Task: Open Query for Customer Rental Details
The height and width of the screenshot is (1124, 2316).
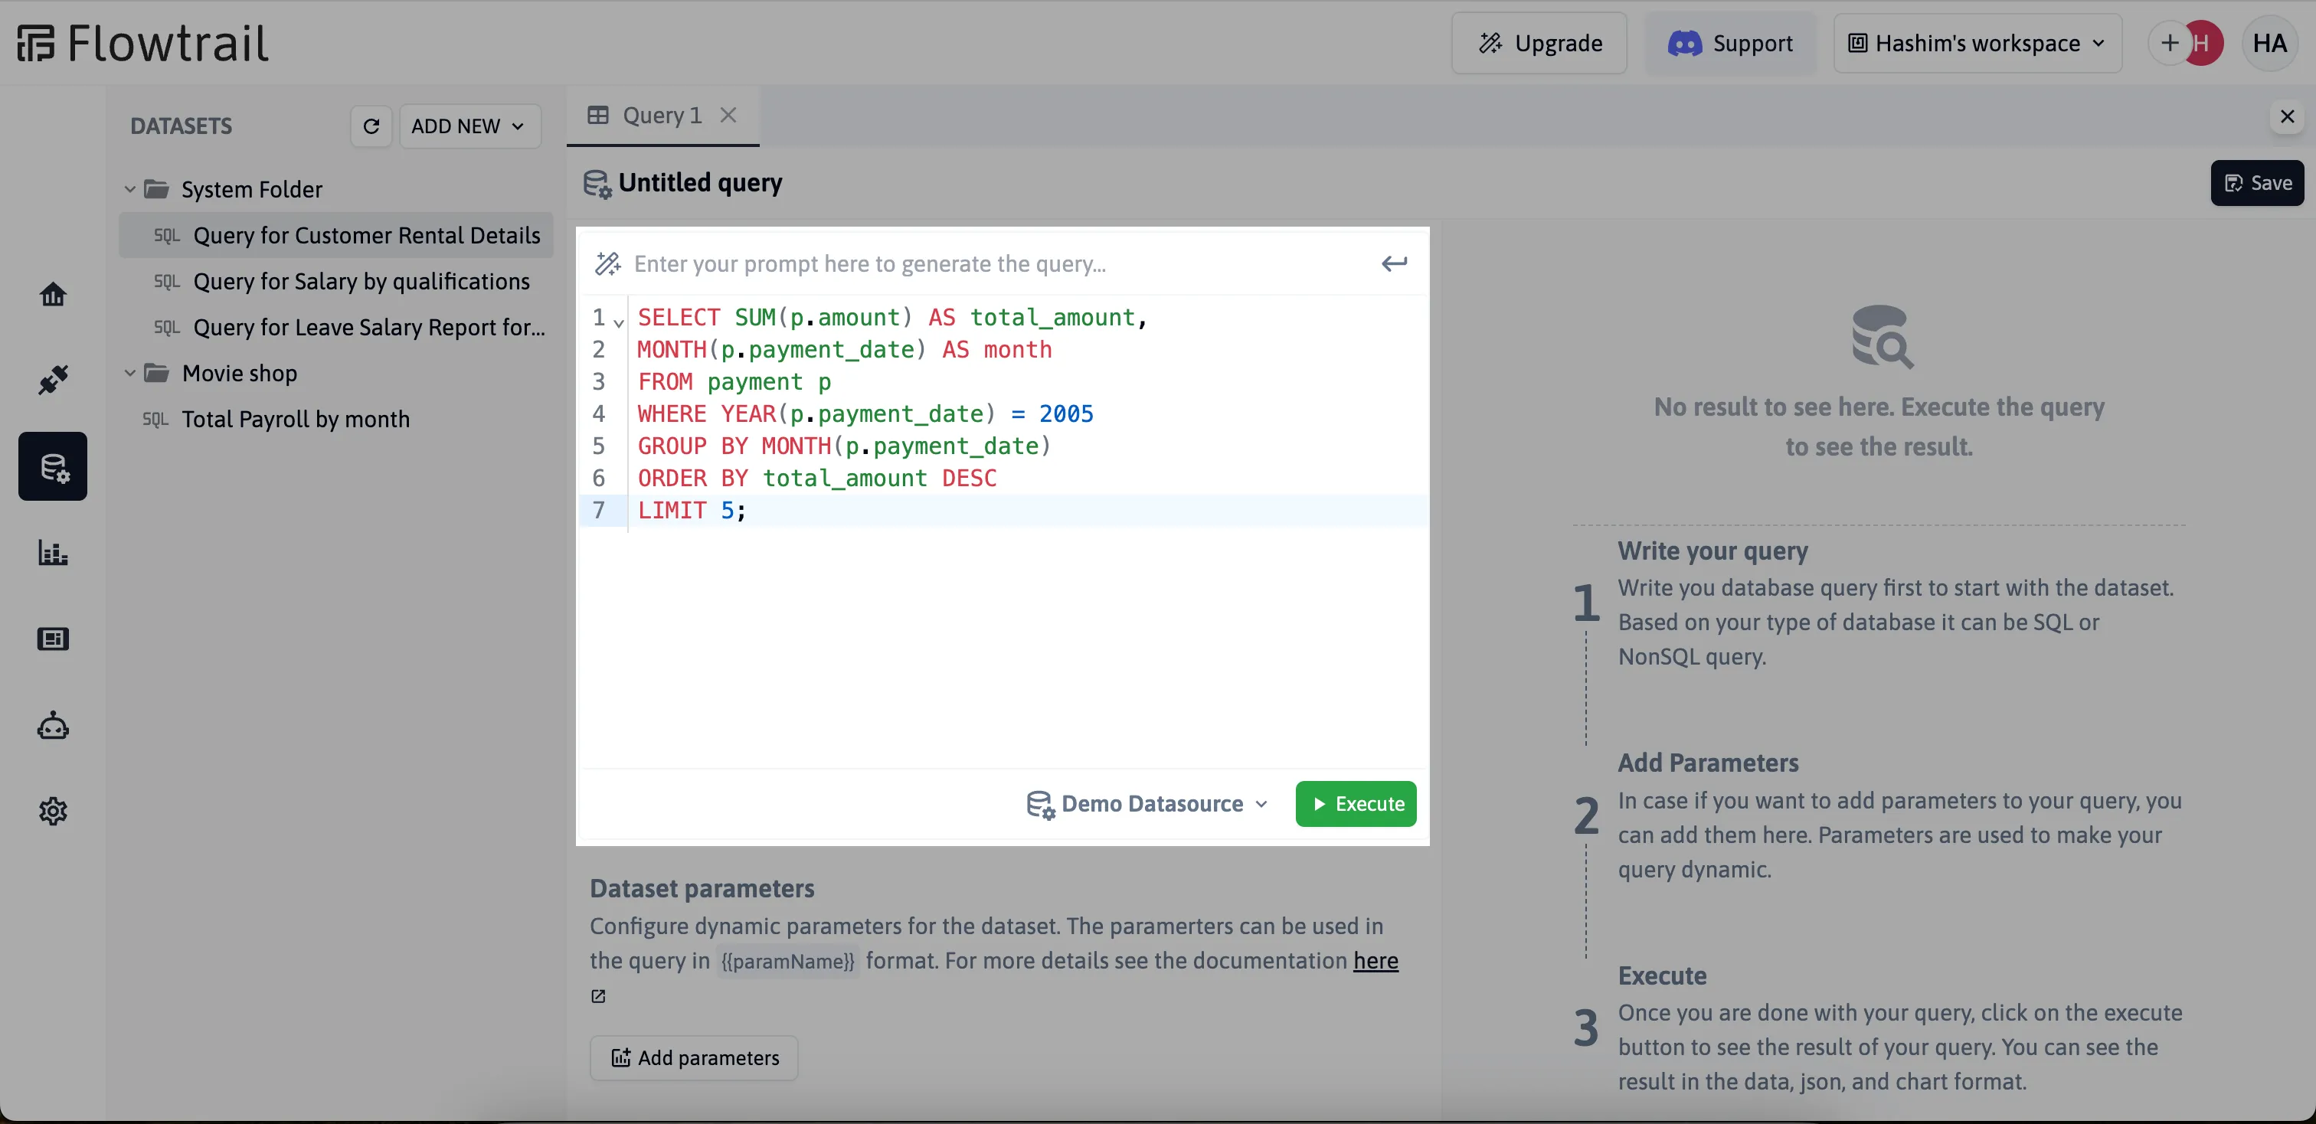Action: pos(336,234)
